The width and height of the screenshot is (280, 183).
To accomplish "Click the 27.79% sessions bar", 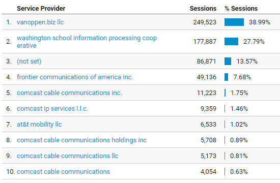I will point(231,41).
